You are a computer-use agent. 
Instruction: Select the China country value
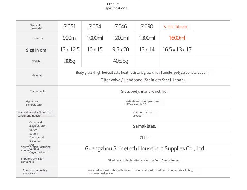(x=144, y=137)
